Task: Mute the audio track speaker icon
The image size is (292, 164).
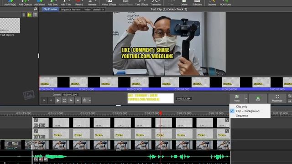Action: coord(41,159)
